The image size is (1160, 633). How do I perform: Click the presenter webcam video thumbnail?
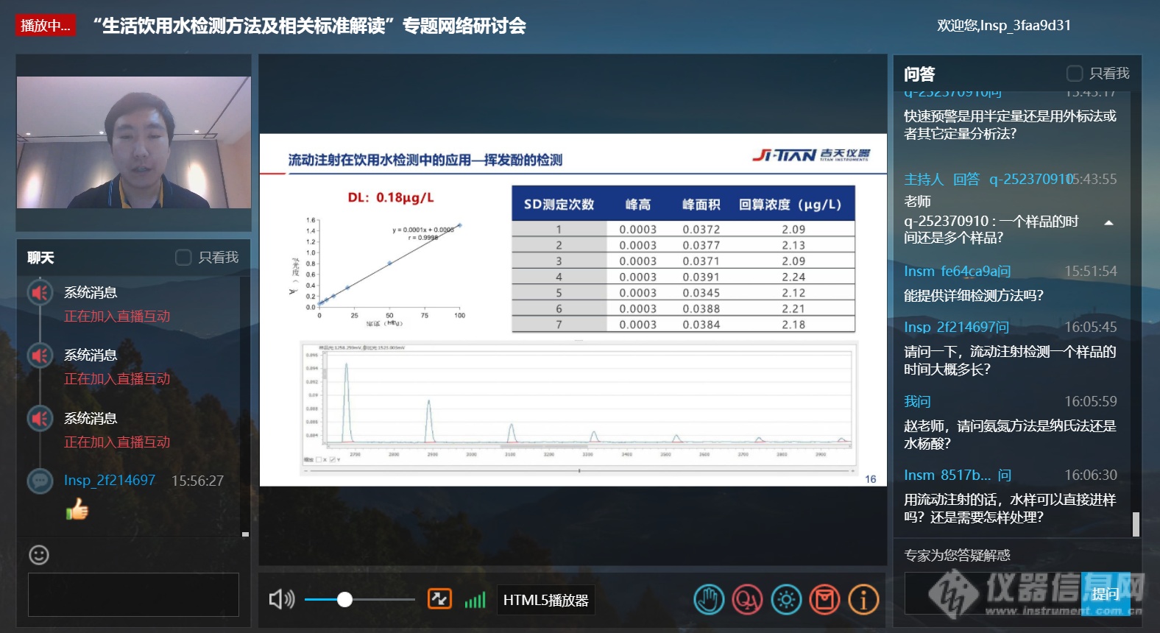[133, 142]
